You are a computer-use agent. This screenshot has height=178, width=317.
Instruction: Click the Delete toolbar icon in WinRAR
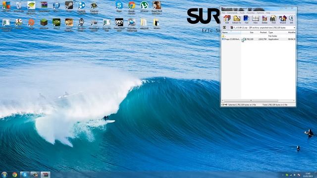(x=264, y=20)
